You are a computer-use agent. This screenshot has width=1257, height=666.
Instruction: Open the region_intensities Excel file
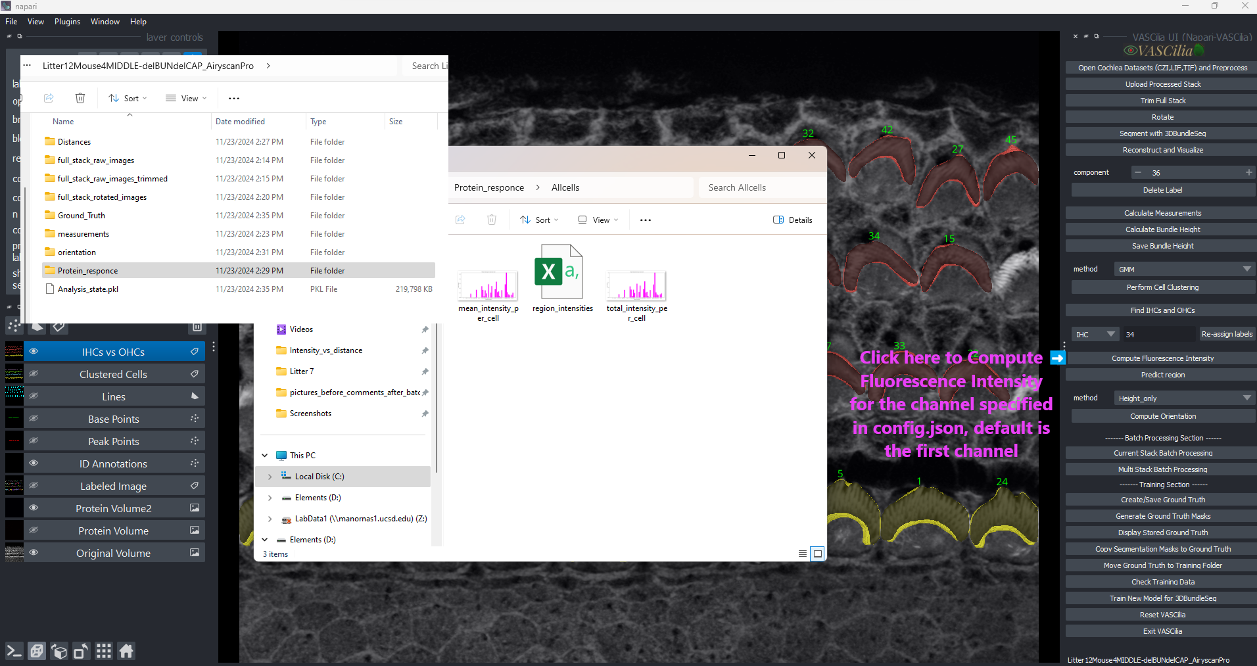[x=562, y=278]
